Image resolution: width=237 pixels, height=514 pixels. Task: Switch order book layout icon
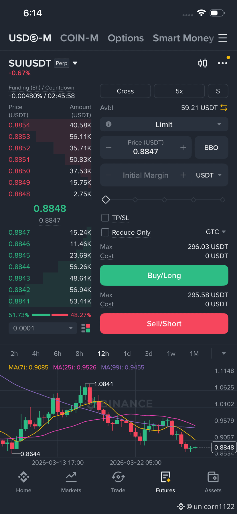click(x=86, y=328)
